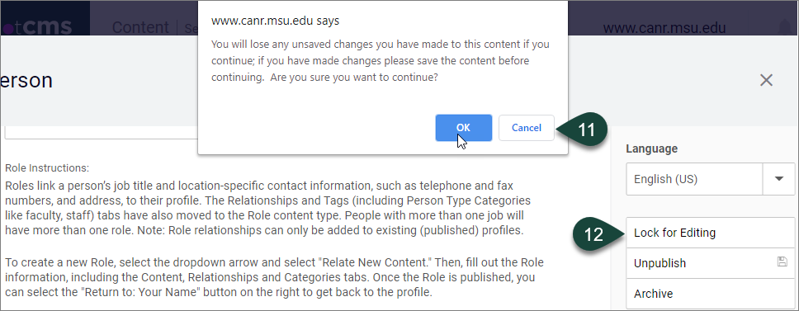Click the save icon on the Unpublish row

tap(782, 262)
